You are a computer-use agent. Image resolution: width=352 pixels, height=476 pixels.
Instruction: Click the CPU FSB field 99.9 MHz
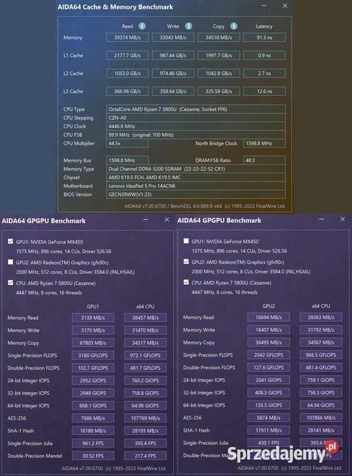pos(196,134)
